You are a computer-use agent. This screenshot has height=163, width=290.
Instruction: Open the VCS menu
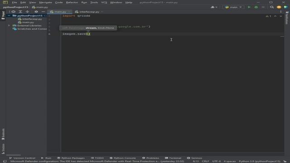(104, 2)
